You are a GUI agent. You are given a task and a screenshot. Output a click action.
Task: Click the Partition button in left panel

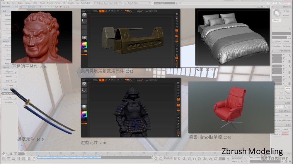9,102
